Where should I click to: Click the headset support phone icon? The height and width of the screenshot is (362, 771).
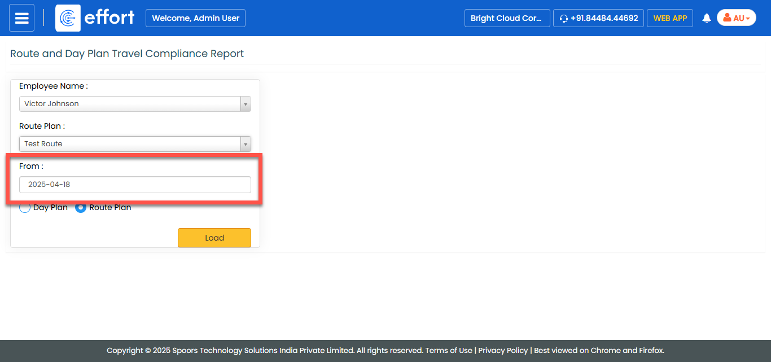coord(563,19)
